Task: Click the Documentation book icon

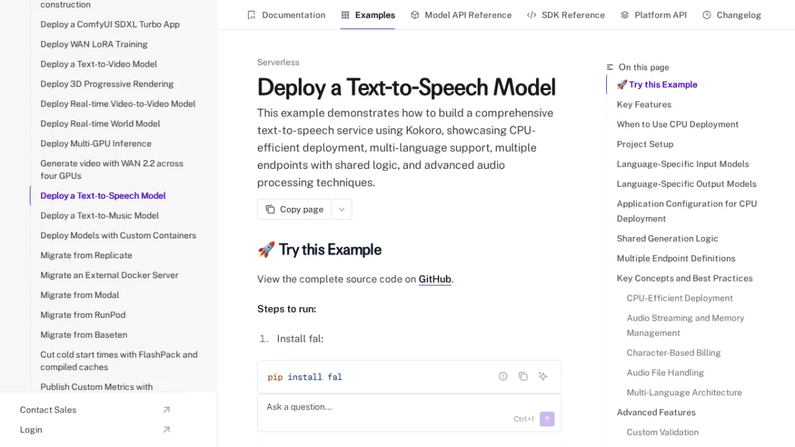Action: (251, 15)
